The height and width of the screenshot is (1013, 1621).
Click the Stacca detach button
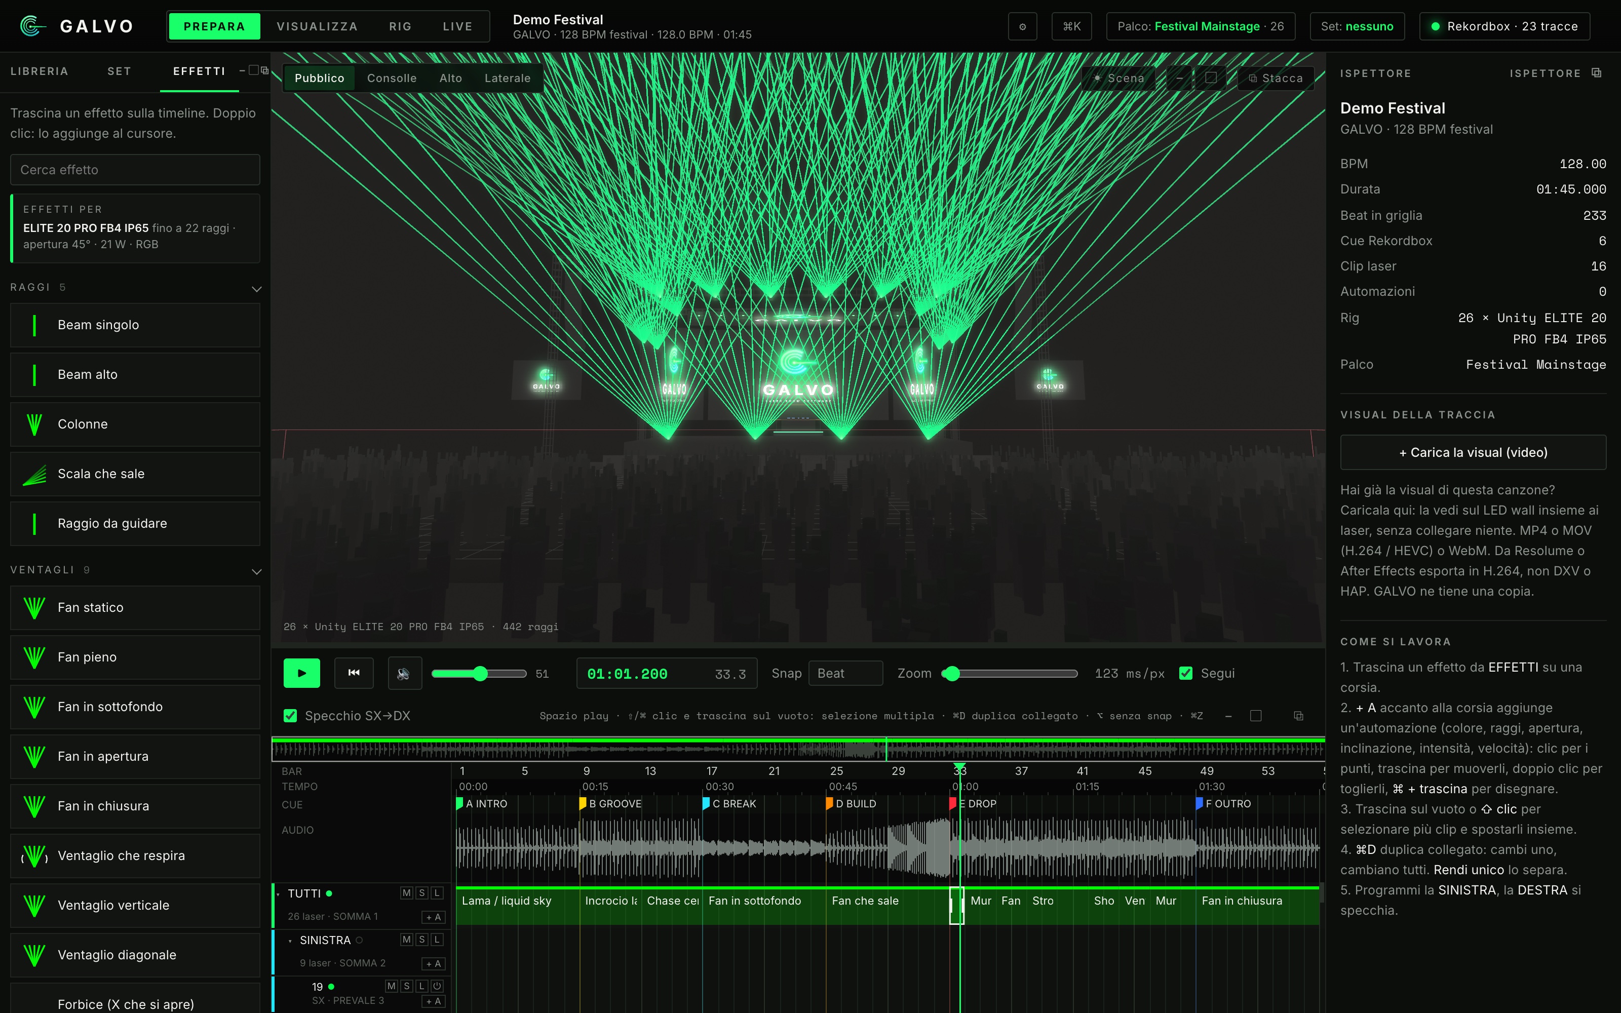coord(1276,79)
